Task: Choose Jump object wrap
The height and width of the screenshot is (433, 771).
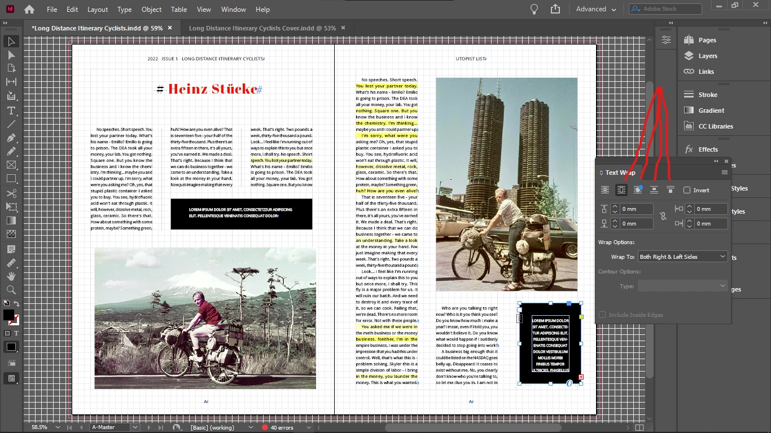Action: coord(654,190)
